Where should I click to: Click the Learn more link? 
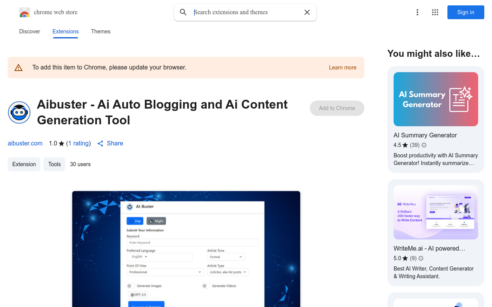click(x=342, y=68)
